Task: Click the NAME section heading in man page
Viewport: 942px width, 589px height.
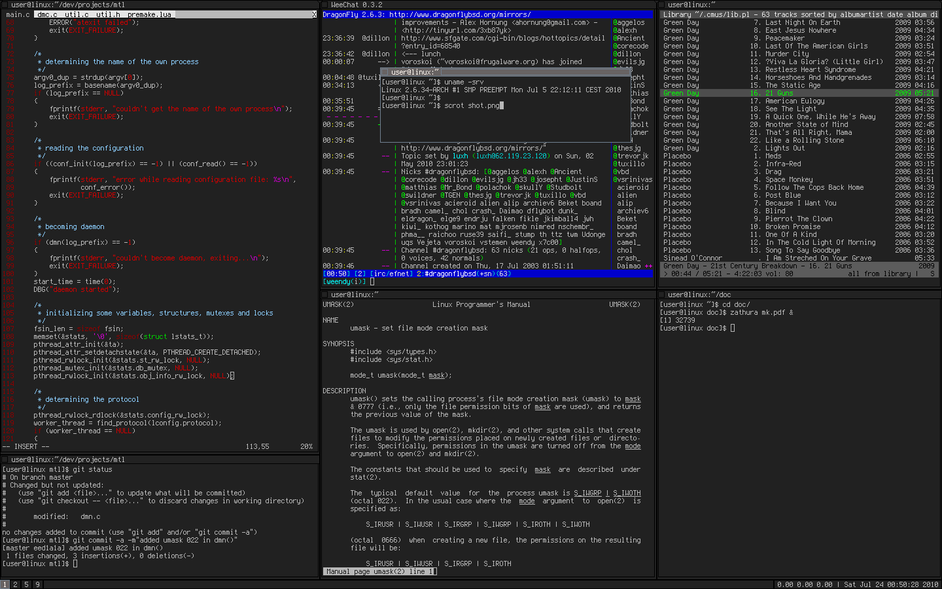Action: (x=330, y=320)
